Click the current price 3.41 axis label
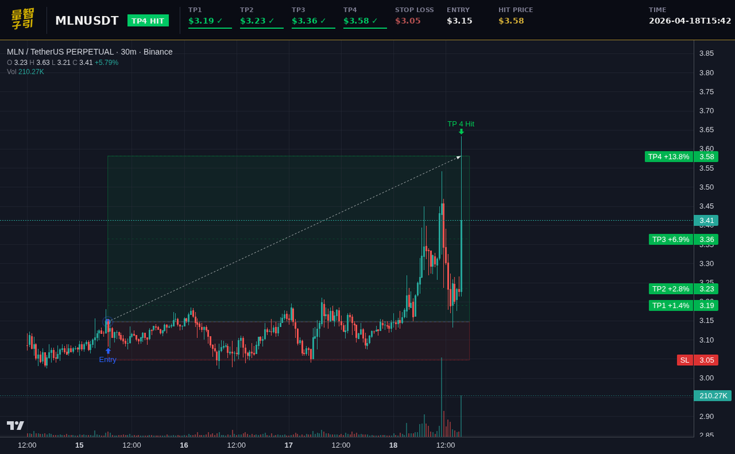The width and height of the screenshot is (735, 454). pos(706,221)
